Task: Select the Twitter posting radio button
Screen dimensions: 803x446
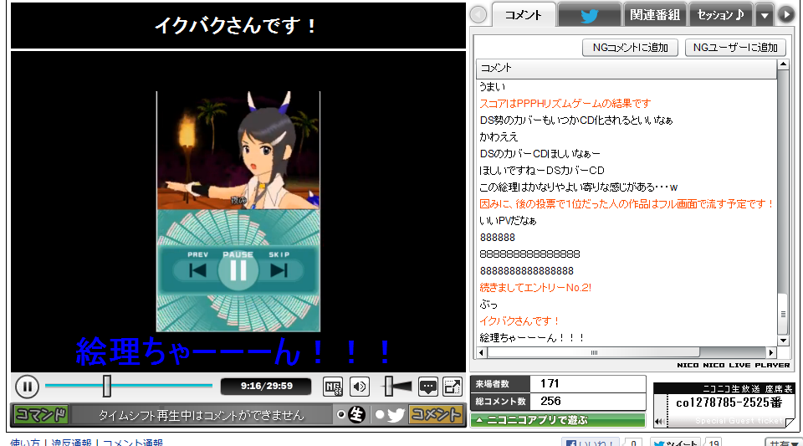Action: point(380,414)
